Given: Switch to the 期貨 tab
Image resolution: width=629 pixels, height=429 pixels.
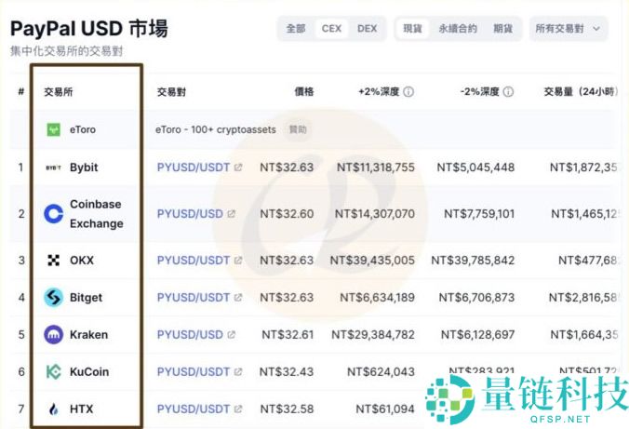Looking at the screenshot, I should click(503, 29).
